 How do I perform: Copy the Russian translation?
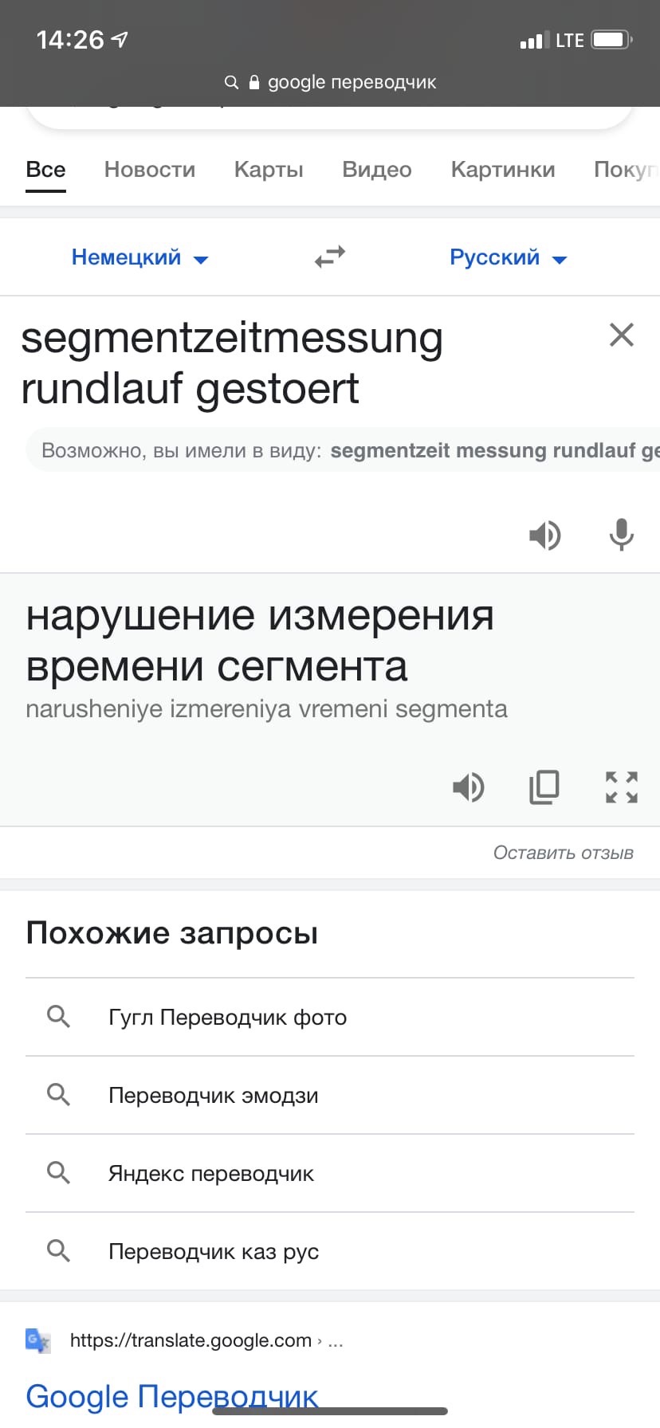tap(544, 787)
